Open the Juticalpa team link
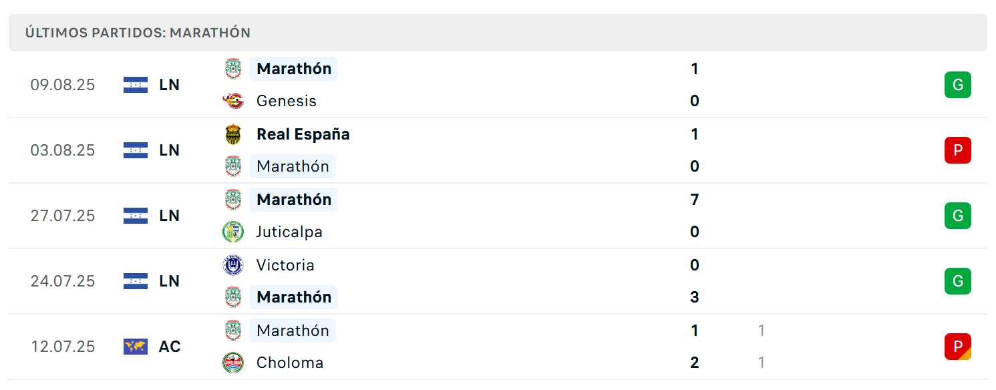The width and height of the screenshot is (996, 390). (289, 232)
